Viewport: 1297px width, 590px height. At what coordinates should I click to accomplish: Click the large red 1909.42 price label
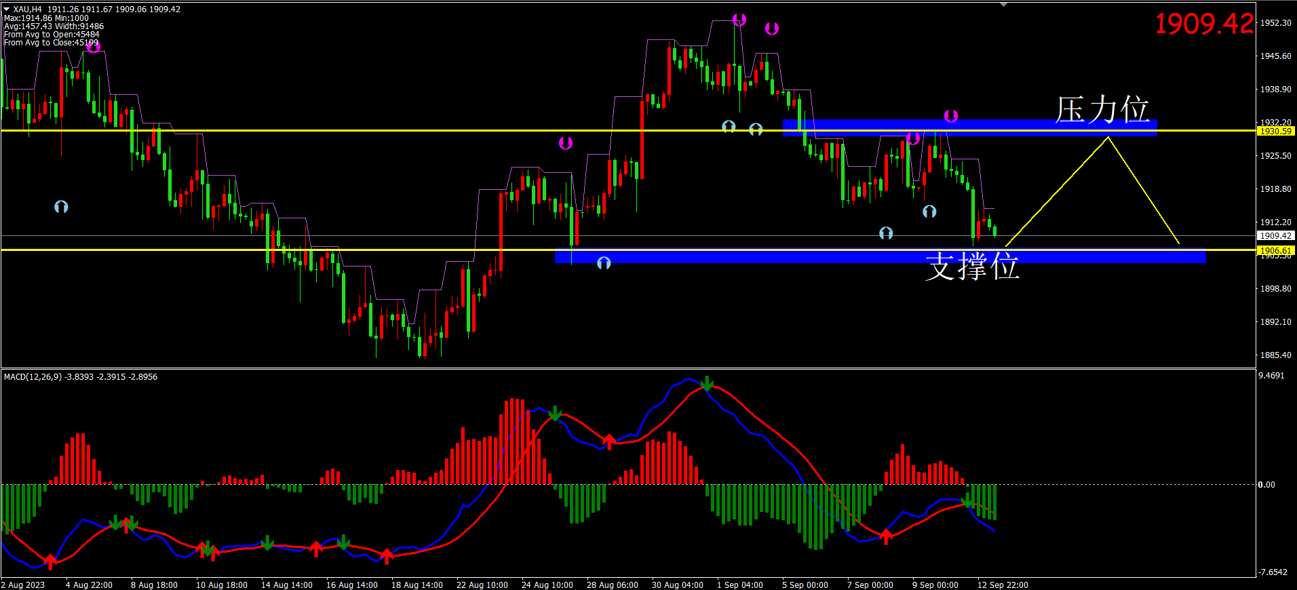1204,24
